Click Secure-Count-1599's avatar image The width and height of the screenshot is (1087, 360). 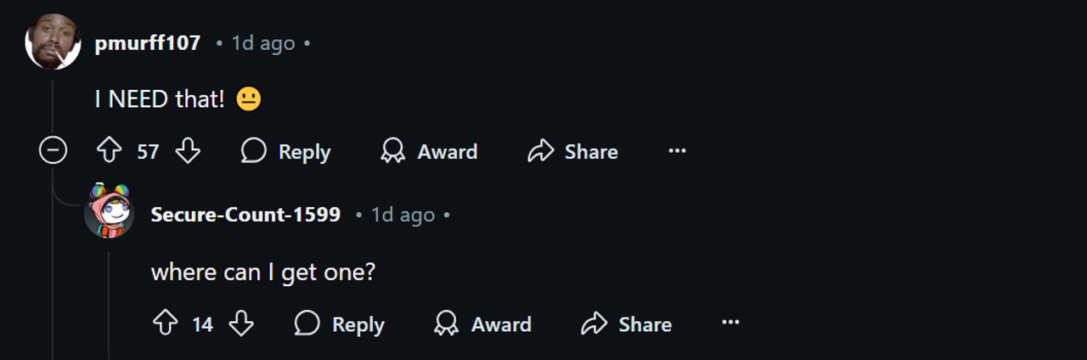[110, 211]
